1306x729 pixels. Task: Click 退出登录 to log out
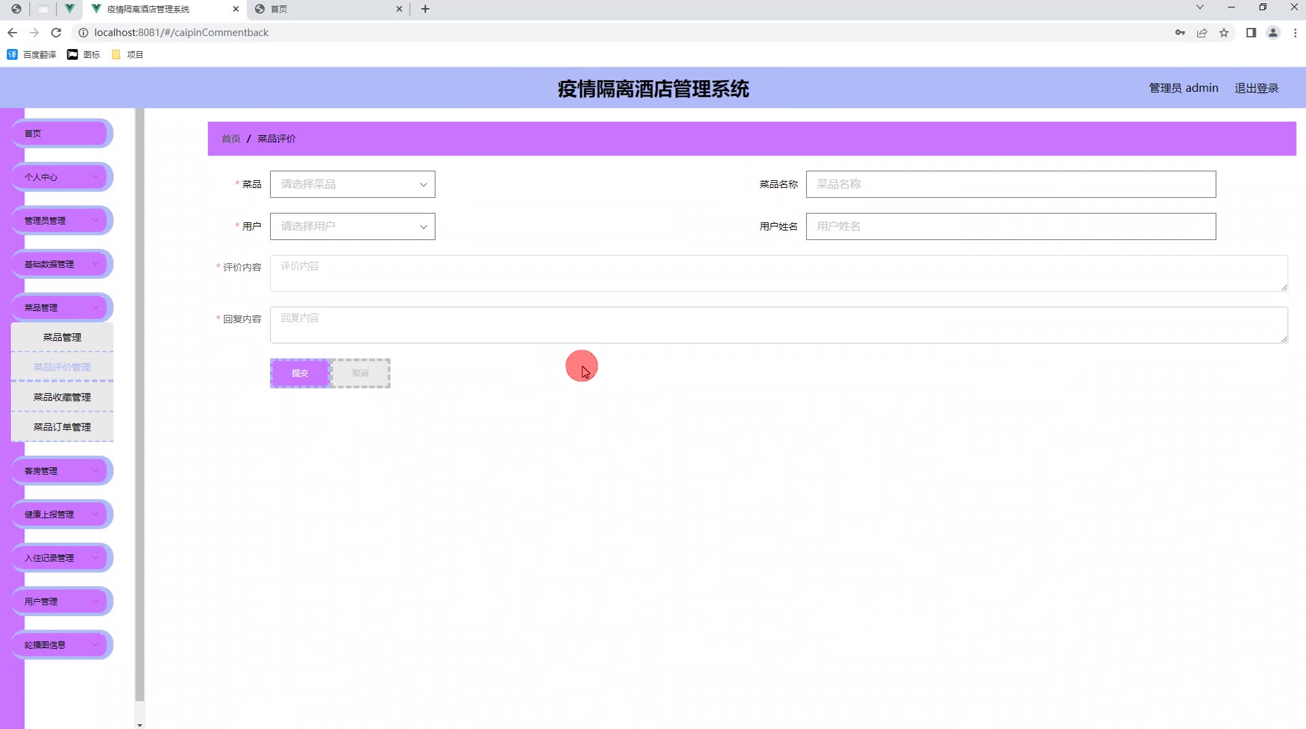click(1256, 88)
